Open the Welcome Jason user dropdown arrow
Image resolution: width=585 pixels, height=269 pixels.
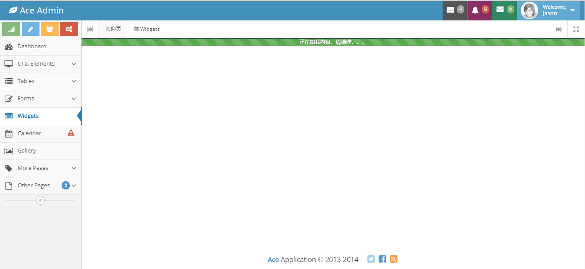572,10
